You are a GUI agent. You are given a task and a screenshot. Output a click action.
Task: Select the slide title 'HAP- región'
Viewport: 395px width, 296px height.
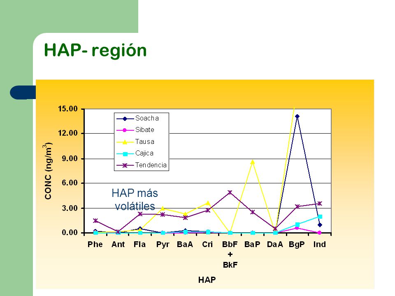coord(95,50)
